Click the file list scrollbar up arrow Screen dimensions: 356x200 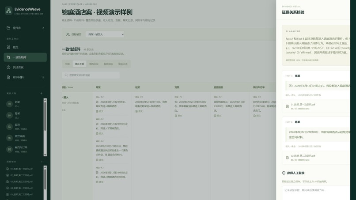click(45, 167)
